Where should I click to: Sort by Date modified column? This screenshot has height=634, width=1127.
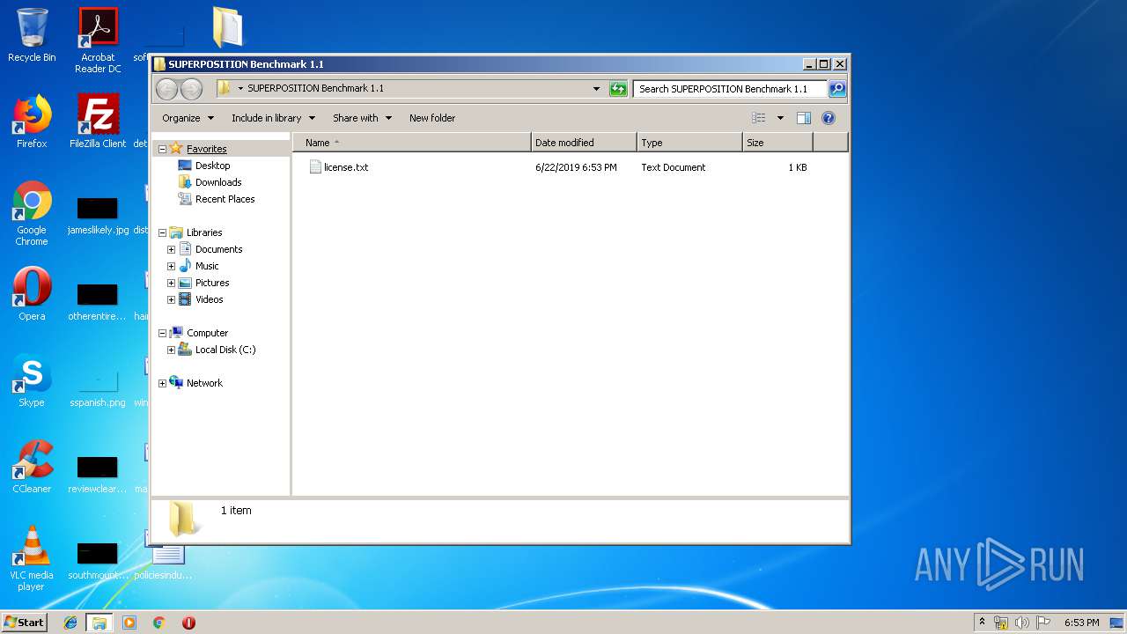(584, 143)
